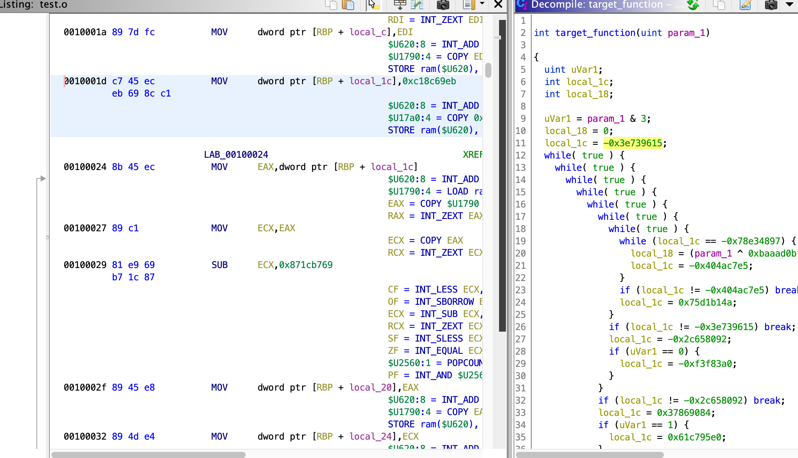
Task: Open the Decompile panel menu arrow
Action: point(790,5)
